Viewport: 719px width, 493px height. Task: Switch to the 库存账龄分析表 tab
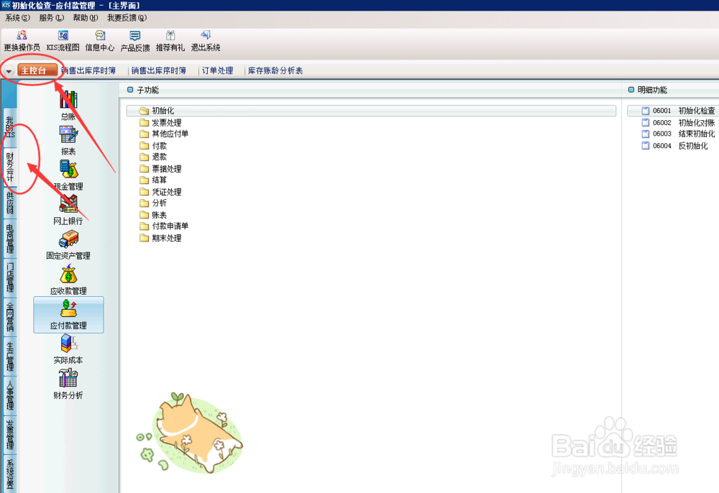tap(275, 70)
